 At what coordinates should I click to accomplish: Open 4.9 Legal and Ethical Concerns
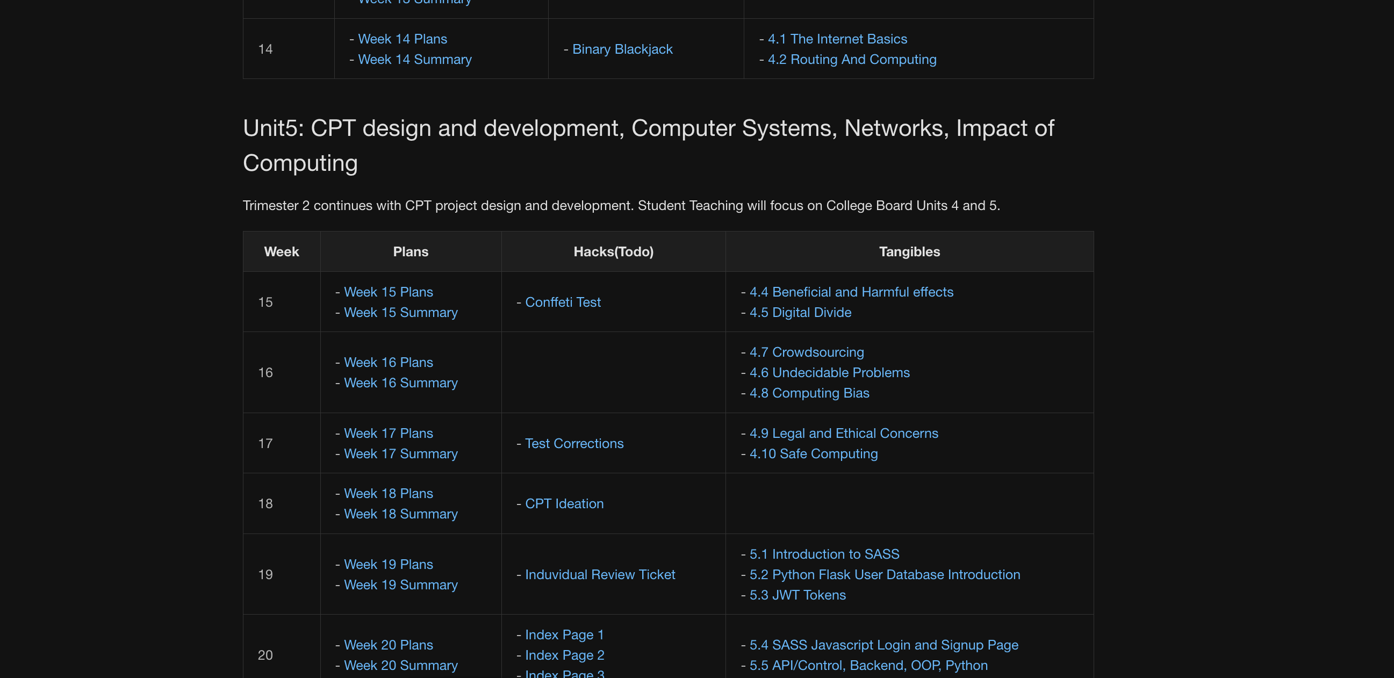(843, 434)
